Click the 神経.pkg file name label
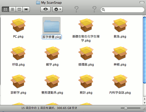146x112 pixels. point(120,65)
